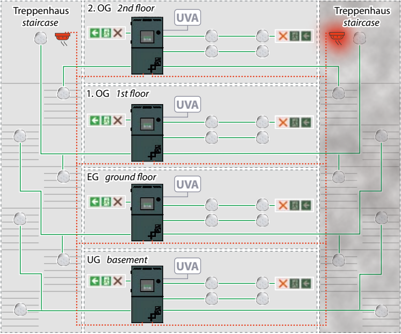Click the UVA box in the basement

[187, 266]
